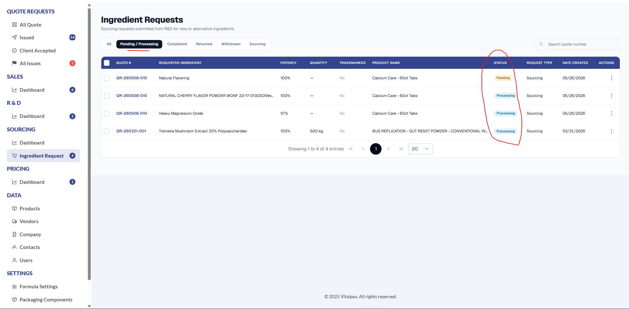Open Vendors in the Data section
Screen dimensions: 629x309
click(x=29, y=222)
